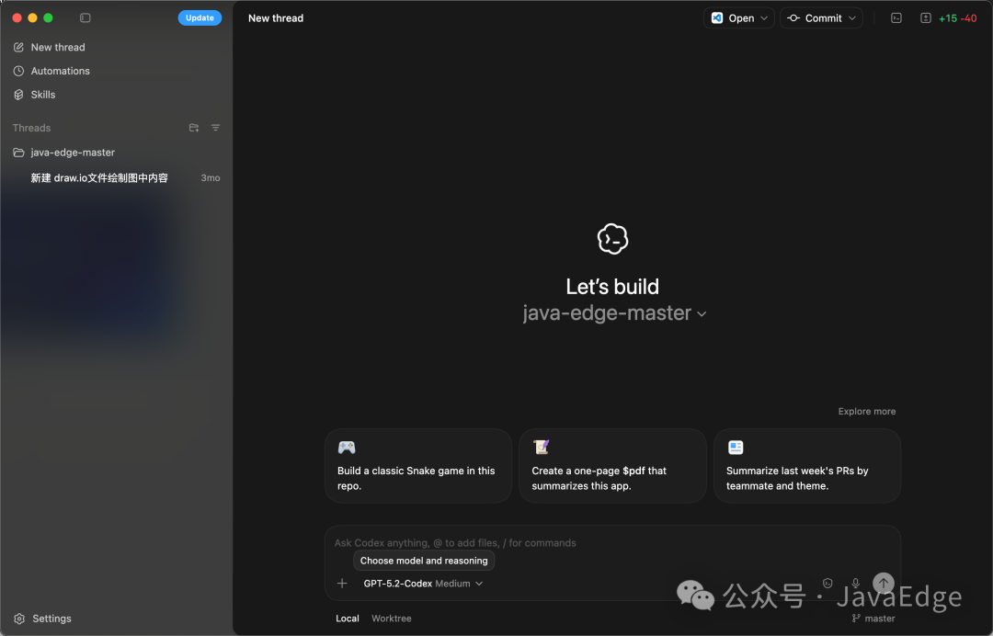
Task: Open the GPT-5.2-Codex model dropdown
Action: 423,584
